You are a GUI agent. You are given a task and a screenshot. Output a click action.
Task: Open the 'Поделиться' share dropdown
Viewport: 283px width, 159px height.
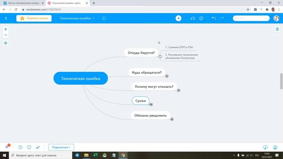click(x=61, y=147)
